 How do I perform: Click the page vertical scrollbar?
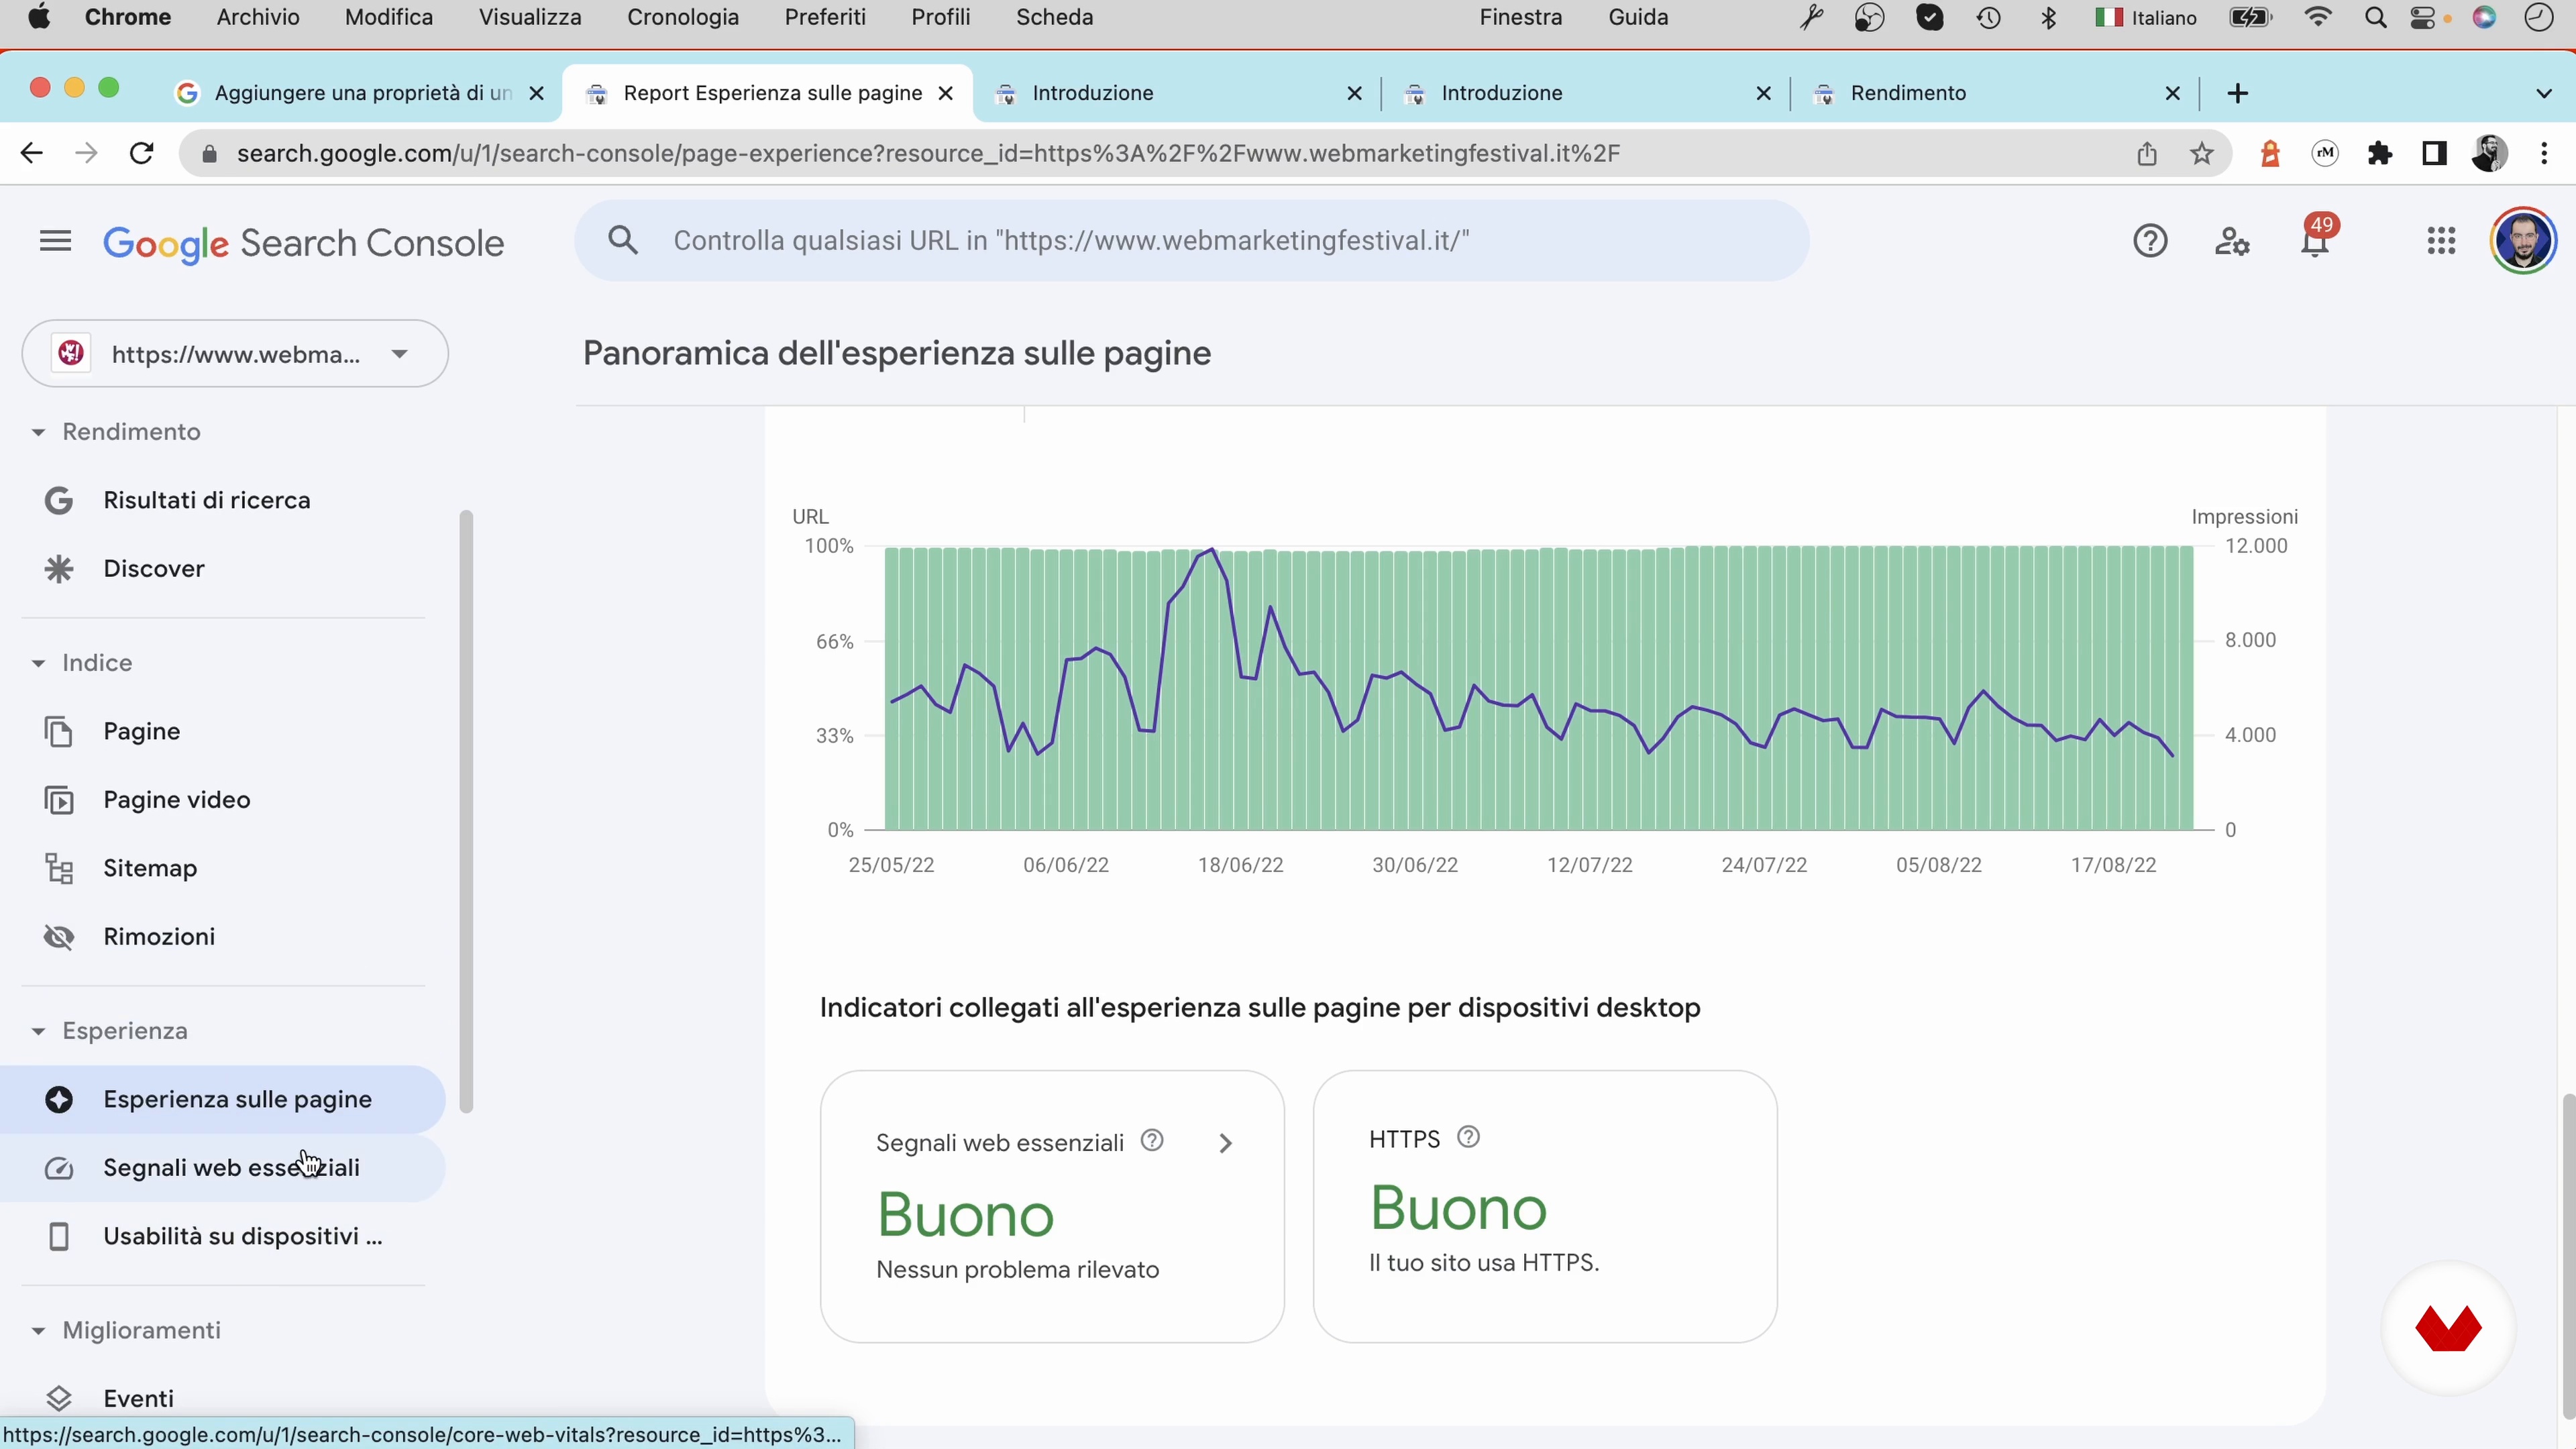coord(2568,1255)
